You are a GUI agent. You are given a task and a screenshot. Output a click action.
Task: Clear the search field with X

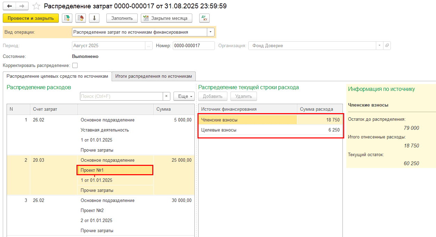click(167, 96)
